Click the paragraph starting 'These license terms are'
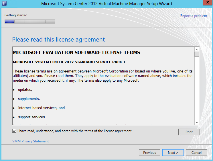The image size is (213, 161). coord(103,76)
